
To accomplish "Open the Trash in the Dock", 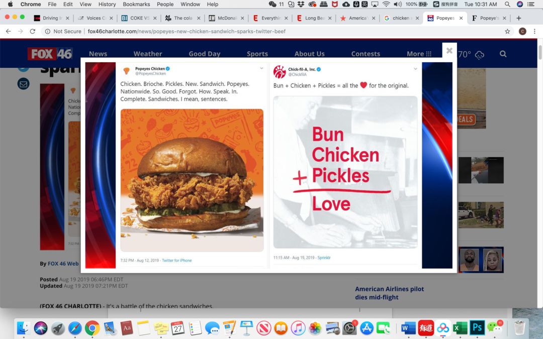I will [519, 328].
